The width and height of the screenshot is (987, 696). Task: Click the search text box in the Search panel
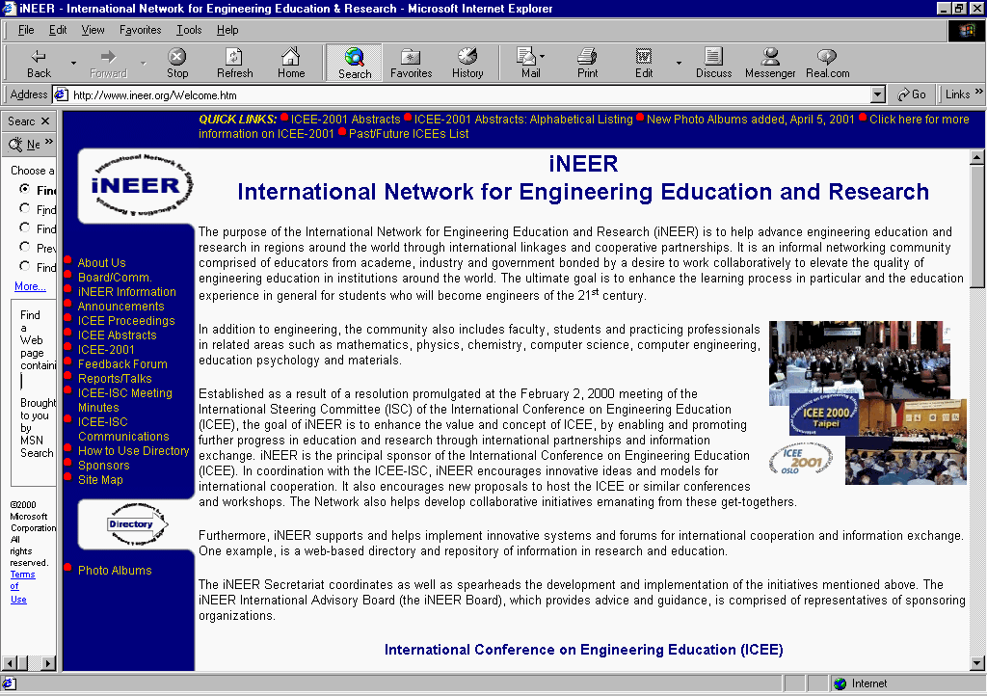coord(38,381)
